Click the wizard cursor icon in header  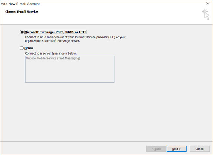[x=206, y=14]
